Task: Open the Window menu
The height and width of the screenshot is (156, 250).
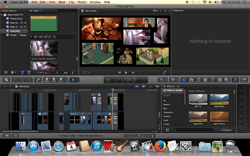Action: pyautogui.click(x=95, y=2)
